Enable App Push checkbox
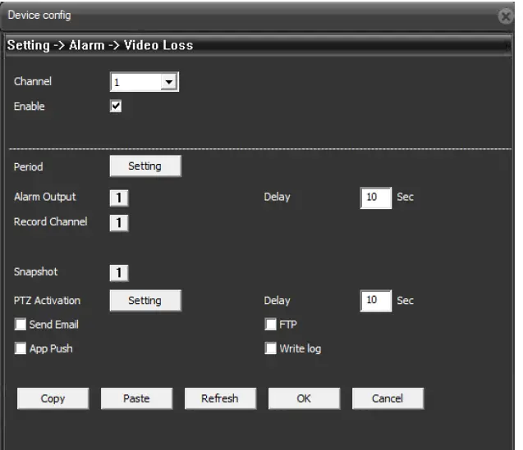 click(x=21, y=348)
